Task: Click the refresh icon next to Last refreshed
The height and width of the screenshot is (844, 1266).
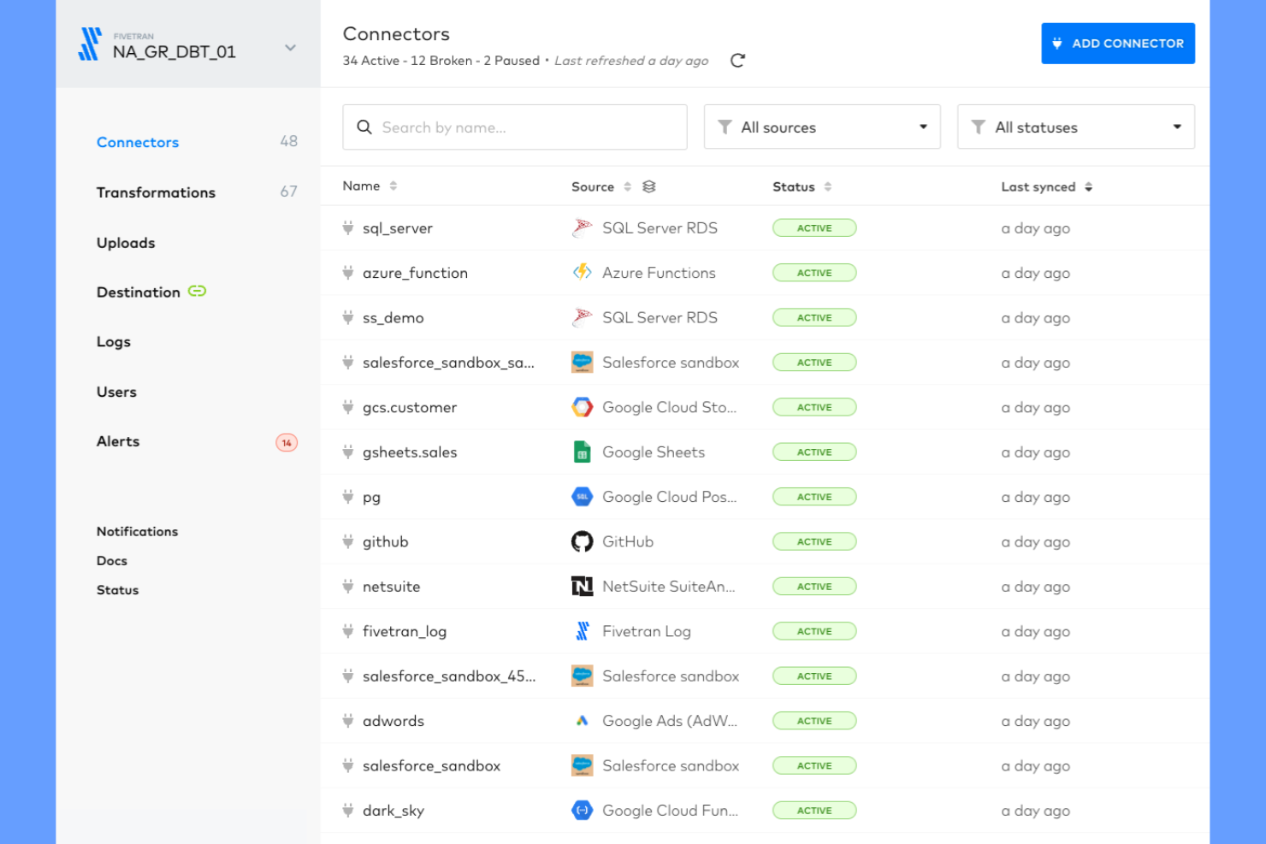Action: [737, 61]
